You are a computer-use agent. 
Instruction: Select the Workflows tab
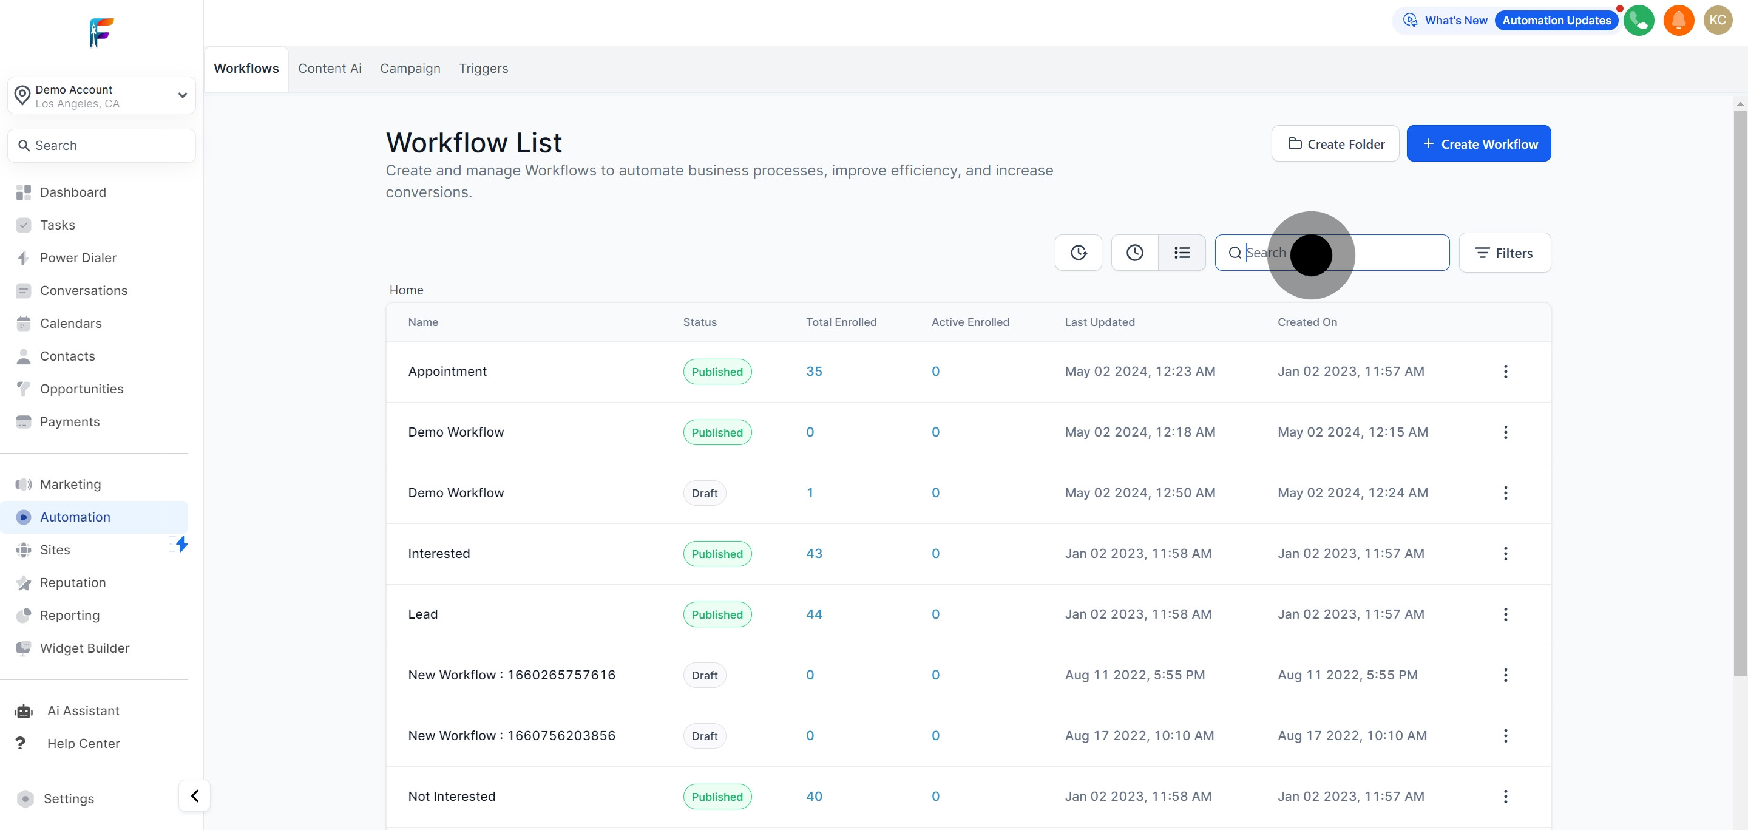click(x=246, y=69)
